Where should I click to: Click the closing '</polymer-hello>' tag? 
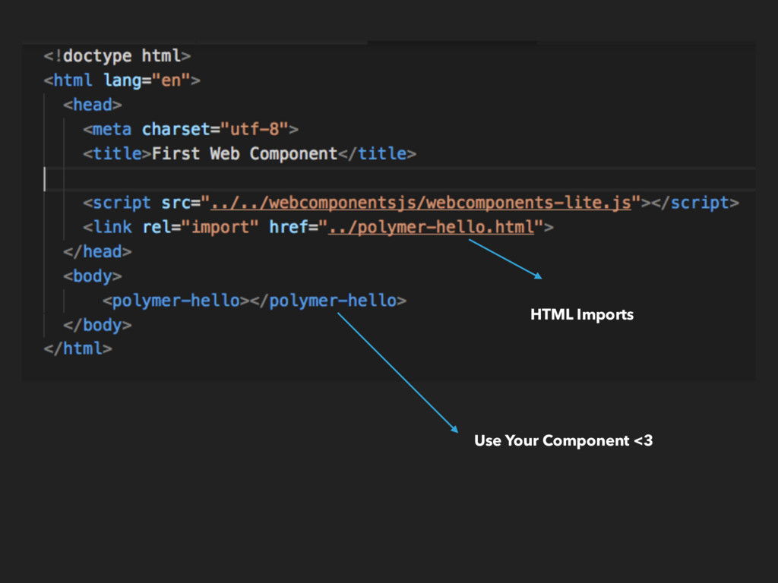coord(328,301)
